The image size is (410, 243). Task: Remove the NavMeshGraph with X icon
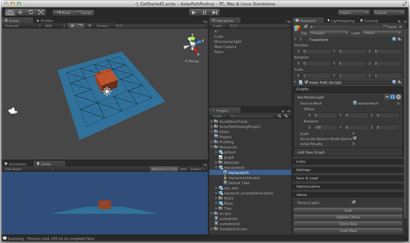398,97
